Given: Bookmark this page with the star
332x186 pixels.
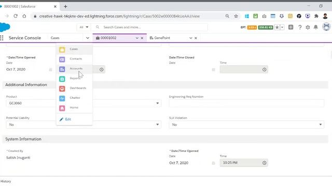Looking at the screenshot, I should click(236, 16).
